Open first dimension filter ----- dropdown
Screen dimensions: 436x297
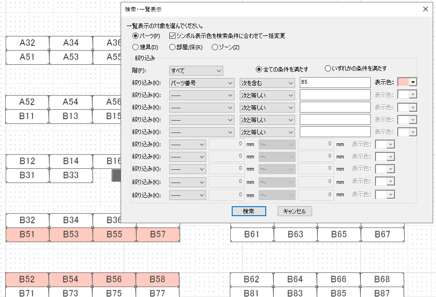coord(188,144)
